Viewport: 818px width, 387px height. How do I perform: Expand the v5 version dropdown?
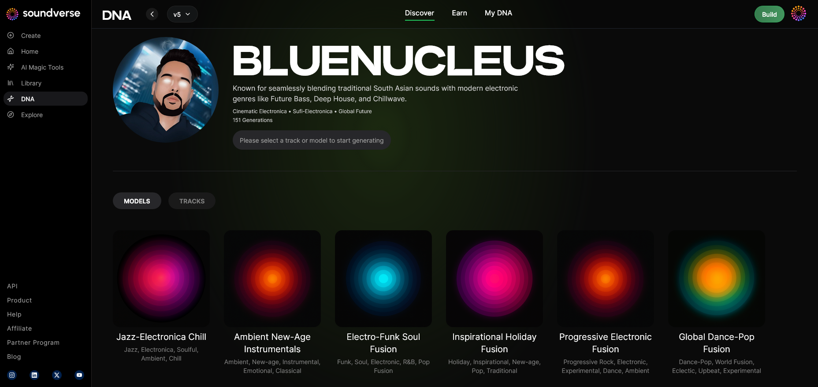click(182, 14)
